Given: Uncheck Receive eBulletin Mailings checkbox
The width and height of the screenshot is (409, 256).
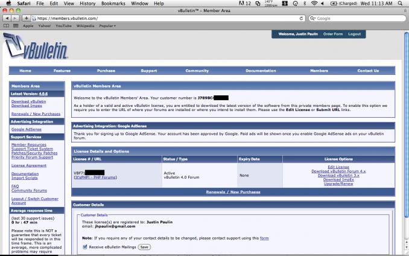Looking at the screenshot, I should tap(84, 247).
